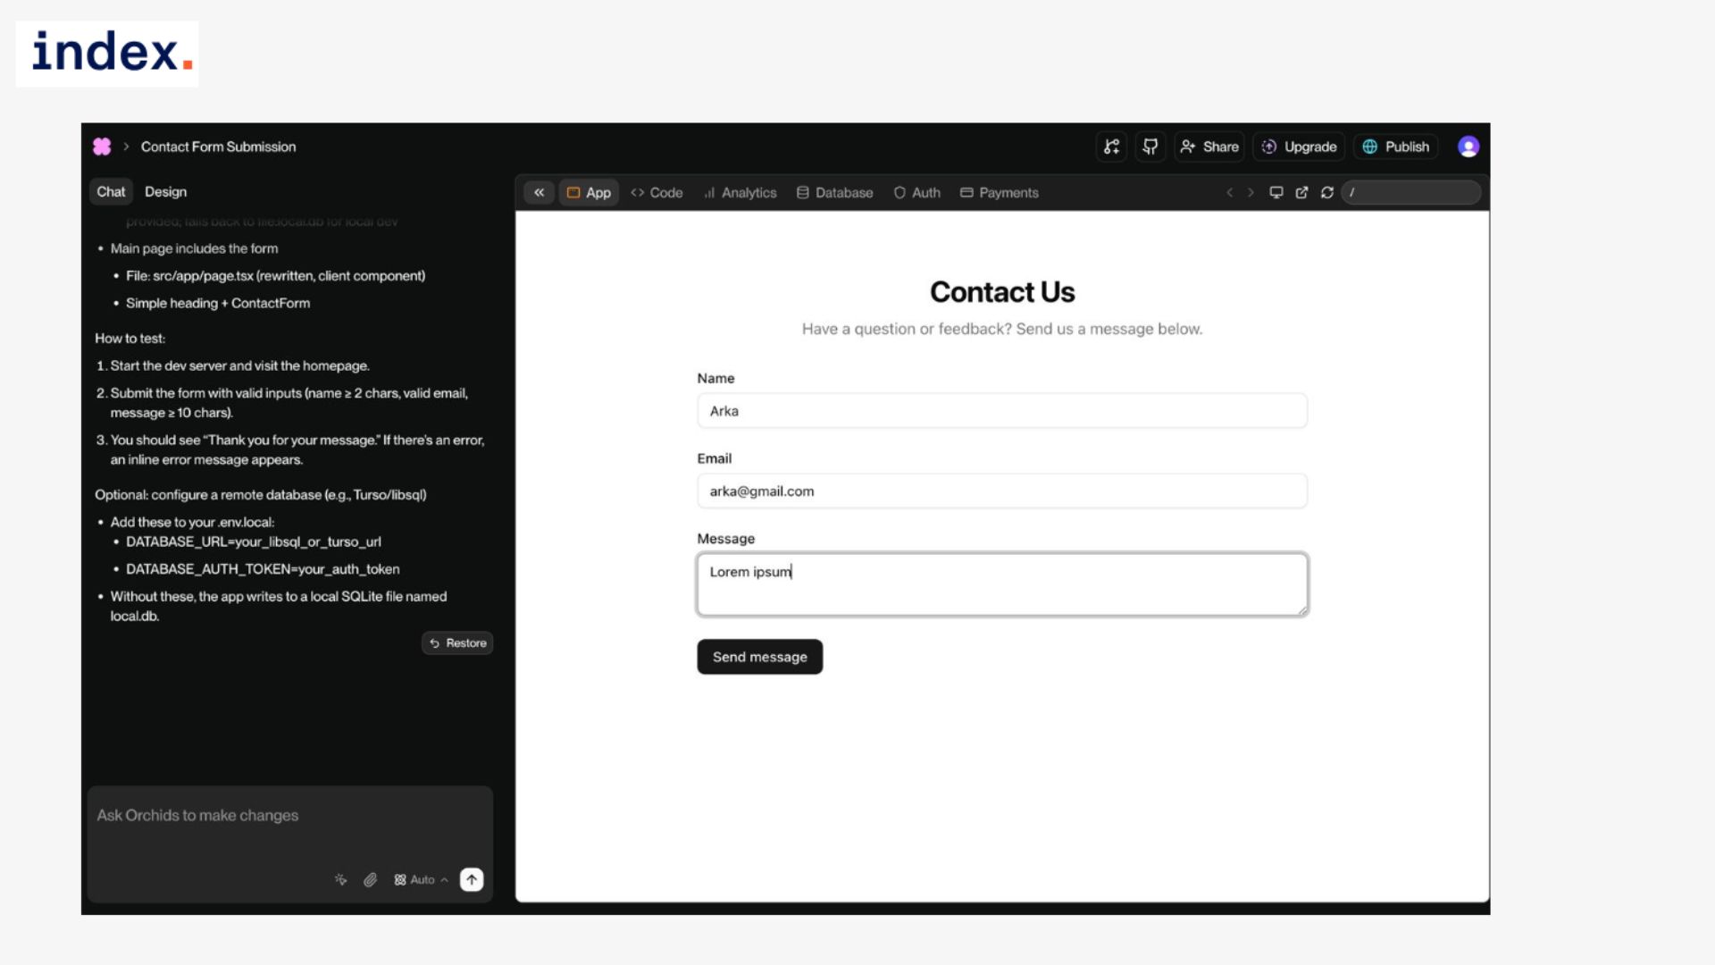Submit prompt with up-arrow send button
Image resolution: width=1715 pixels, height=965 pixels.
pyautogui.click(x=472, y=880)
